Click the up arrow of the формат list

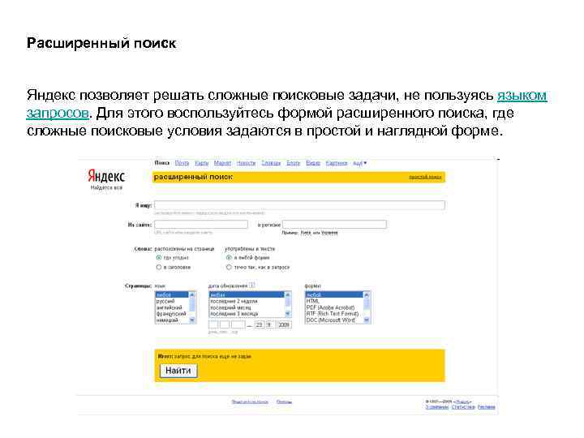point(367,295)
